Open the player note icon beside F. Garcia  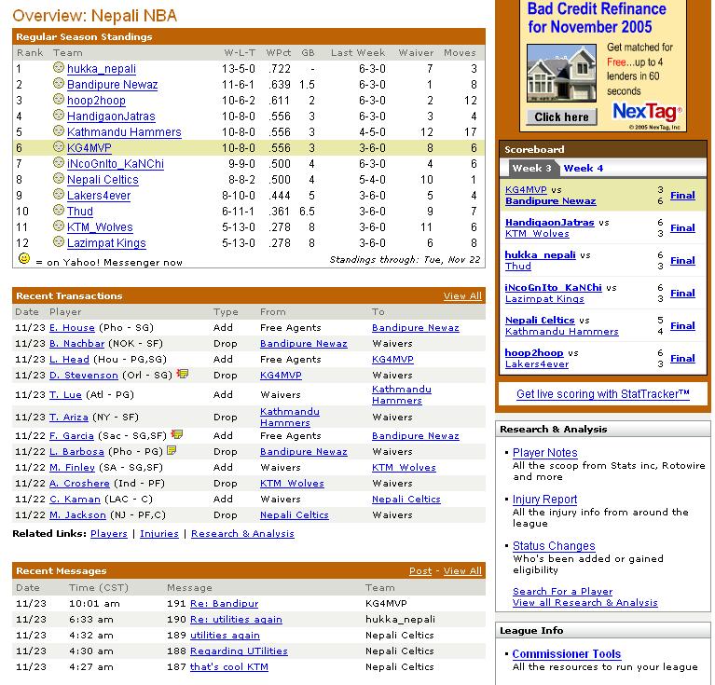pos(177,434)
